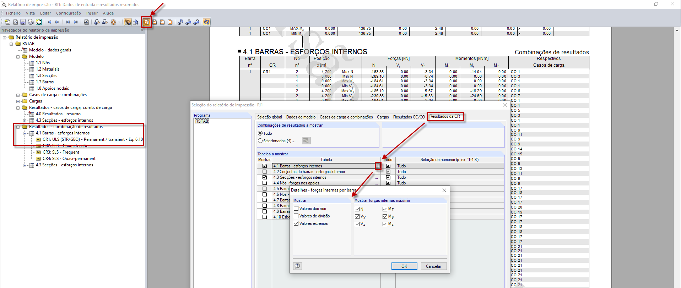Viewport: 681px width, 288px height.
Task: Open the Ajuda menu
Action: tap(108, 13)
